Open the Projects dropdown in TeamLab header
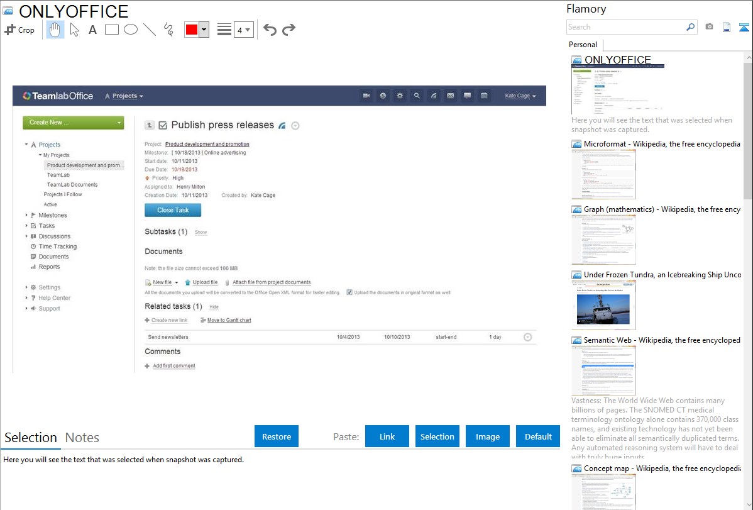The width and height of the screenshot is (753, 510). click(124, 96)
